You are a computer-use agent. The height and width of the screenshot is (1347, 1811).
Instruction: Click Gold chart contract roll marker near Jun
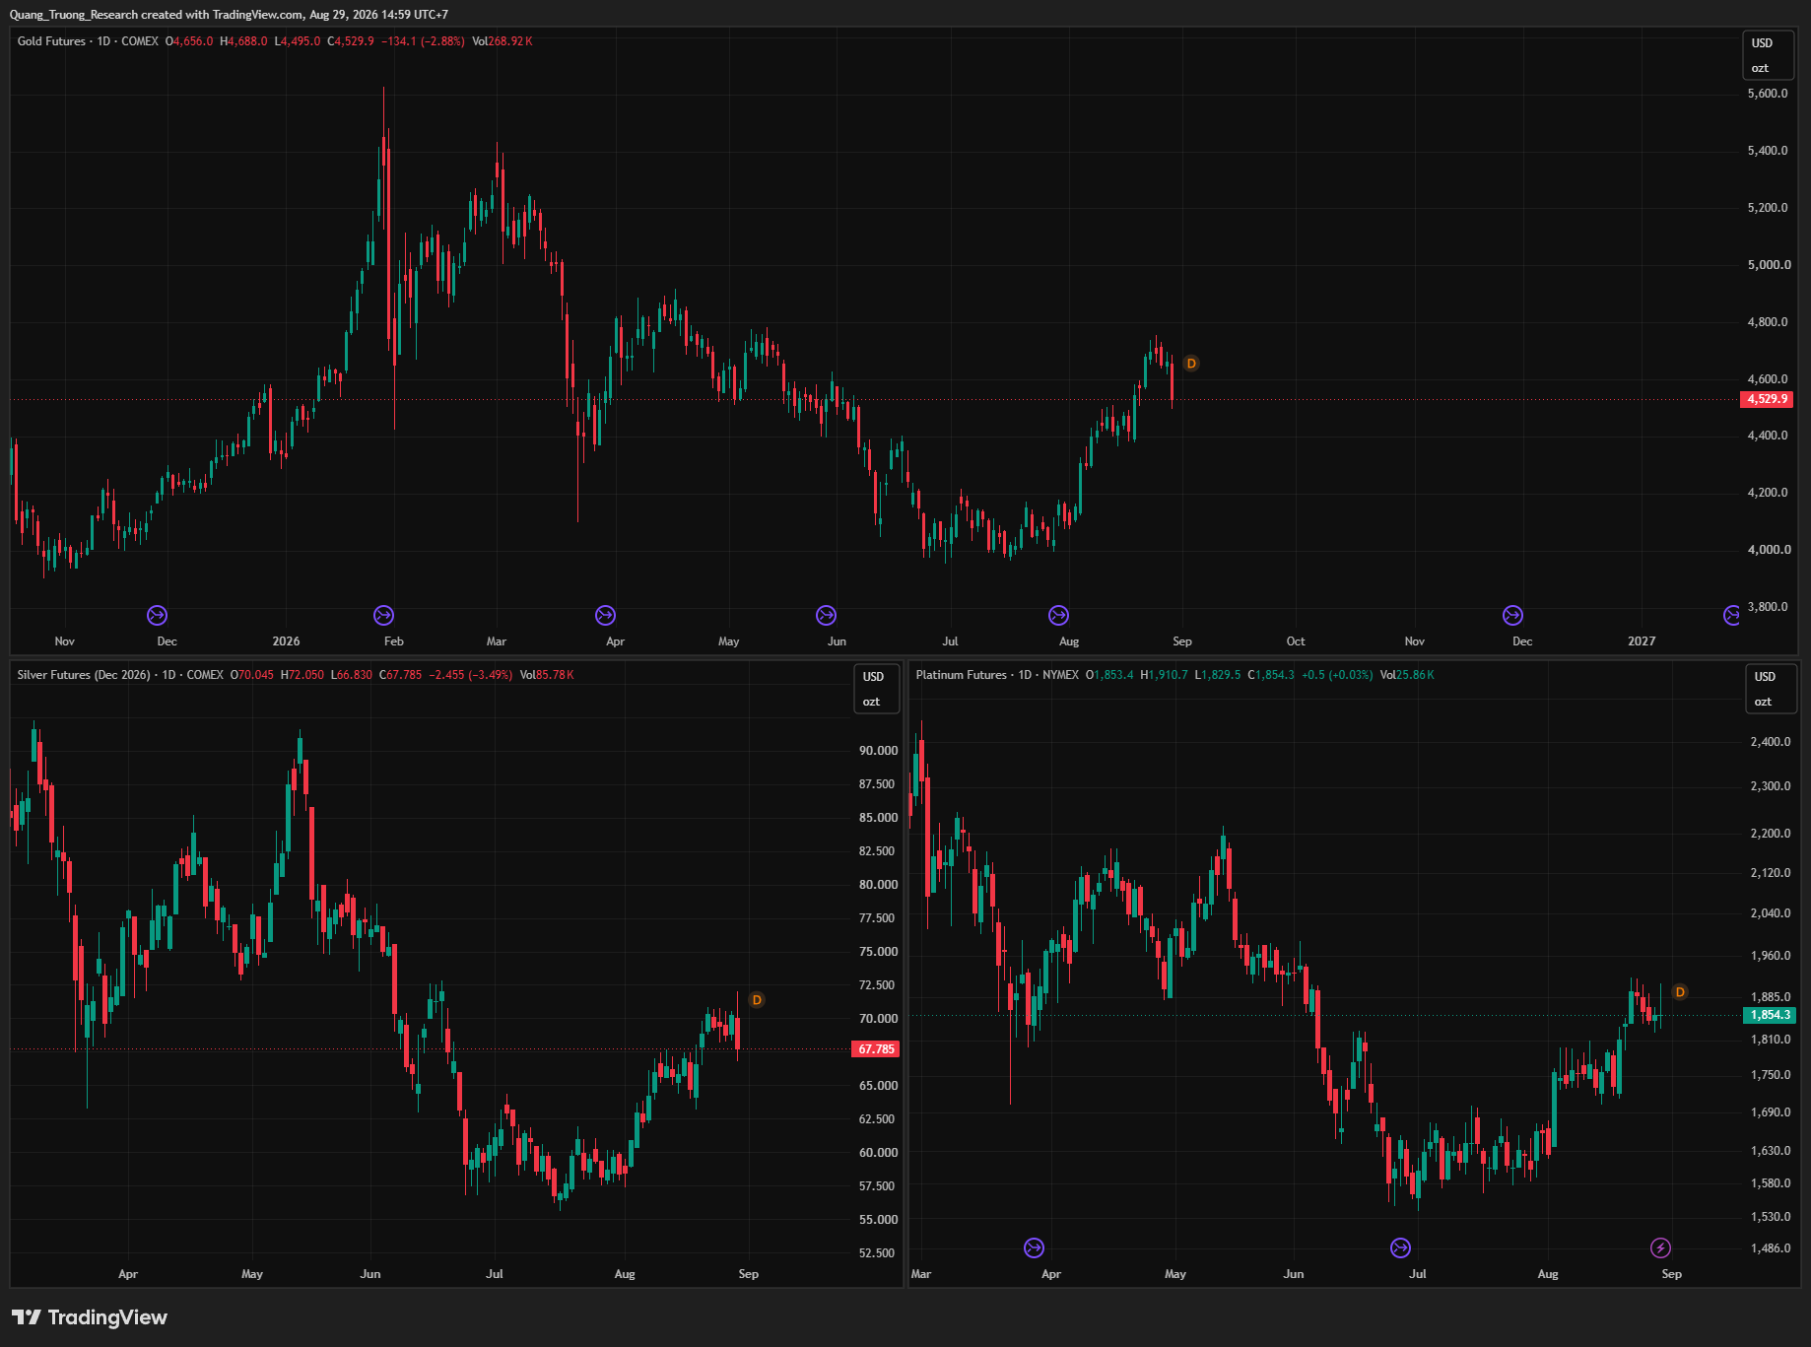click(826, 616)
